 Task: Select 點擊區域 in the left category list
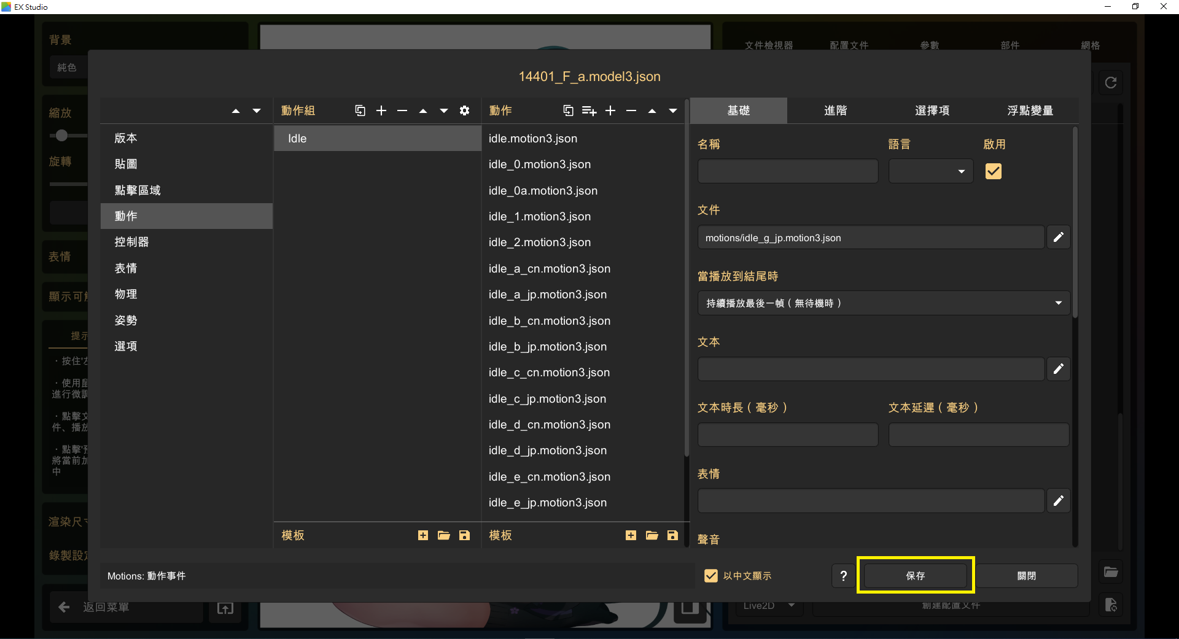coord(138,190)
